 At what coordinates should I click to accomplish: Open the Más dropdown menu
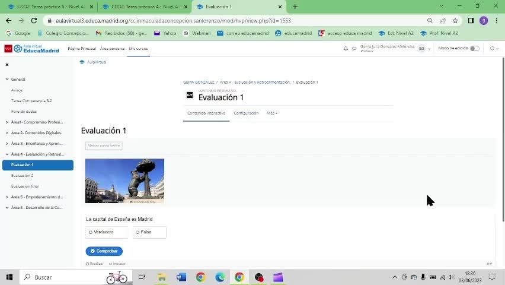click(x=272, y=113)
